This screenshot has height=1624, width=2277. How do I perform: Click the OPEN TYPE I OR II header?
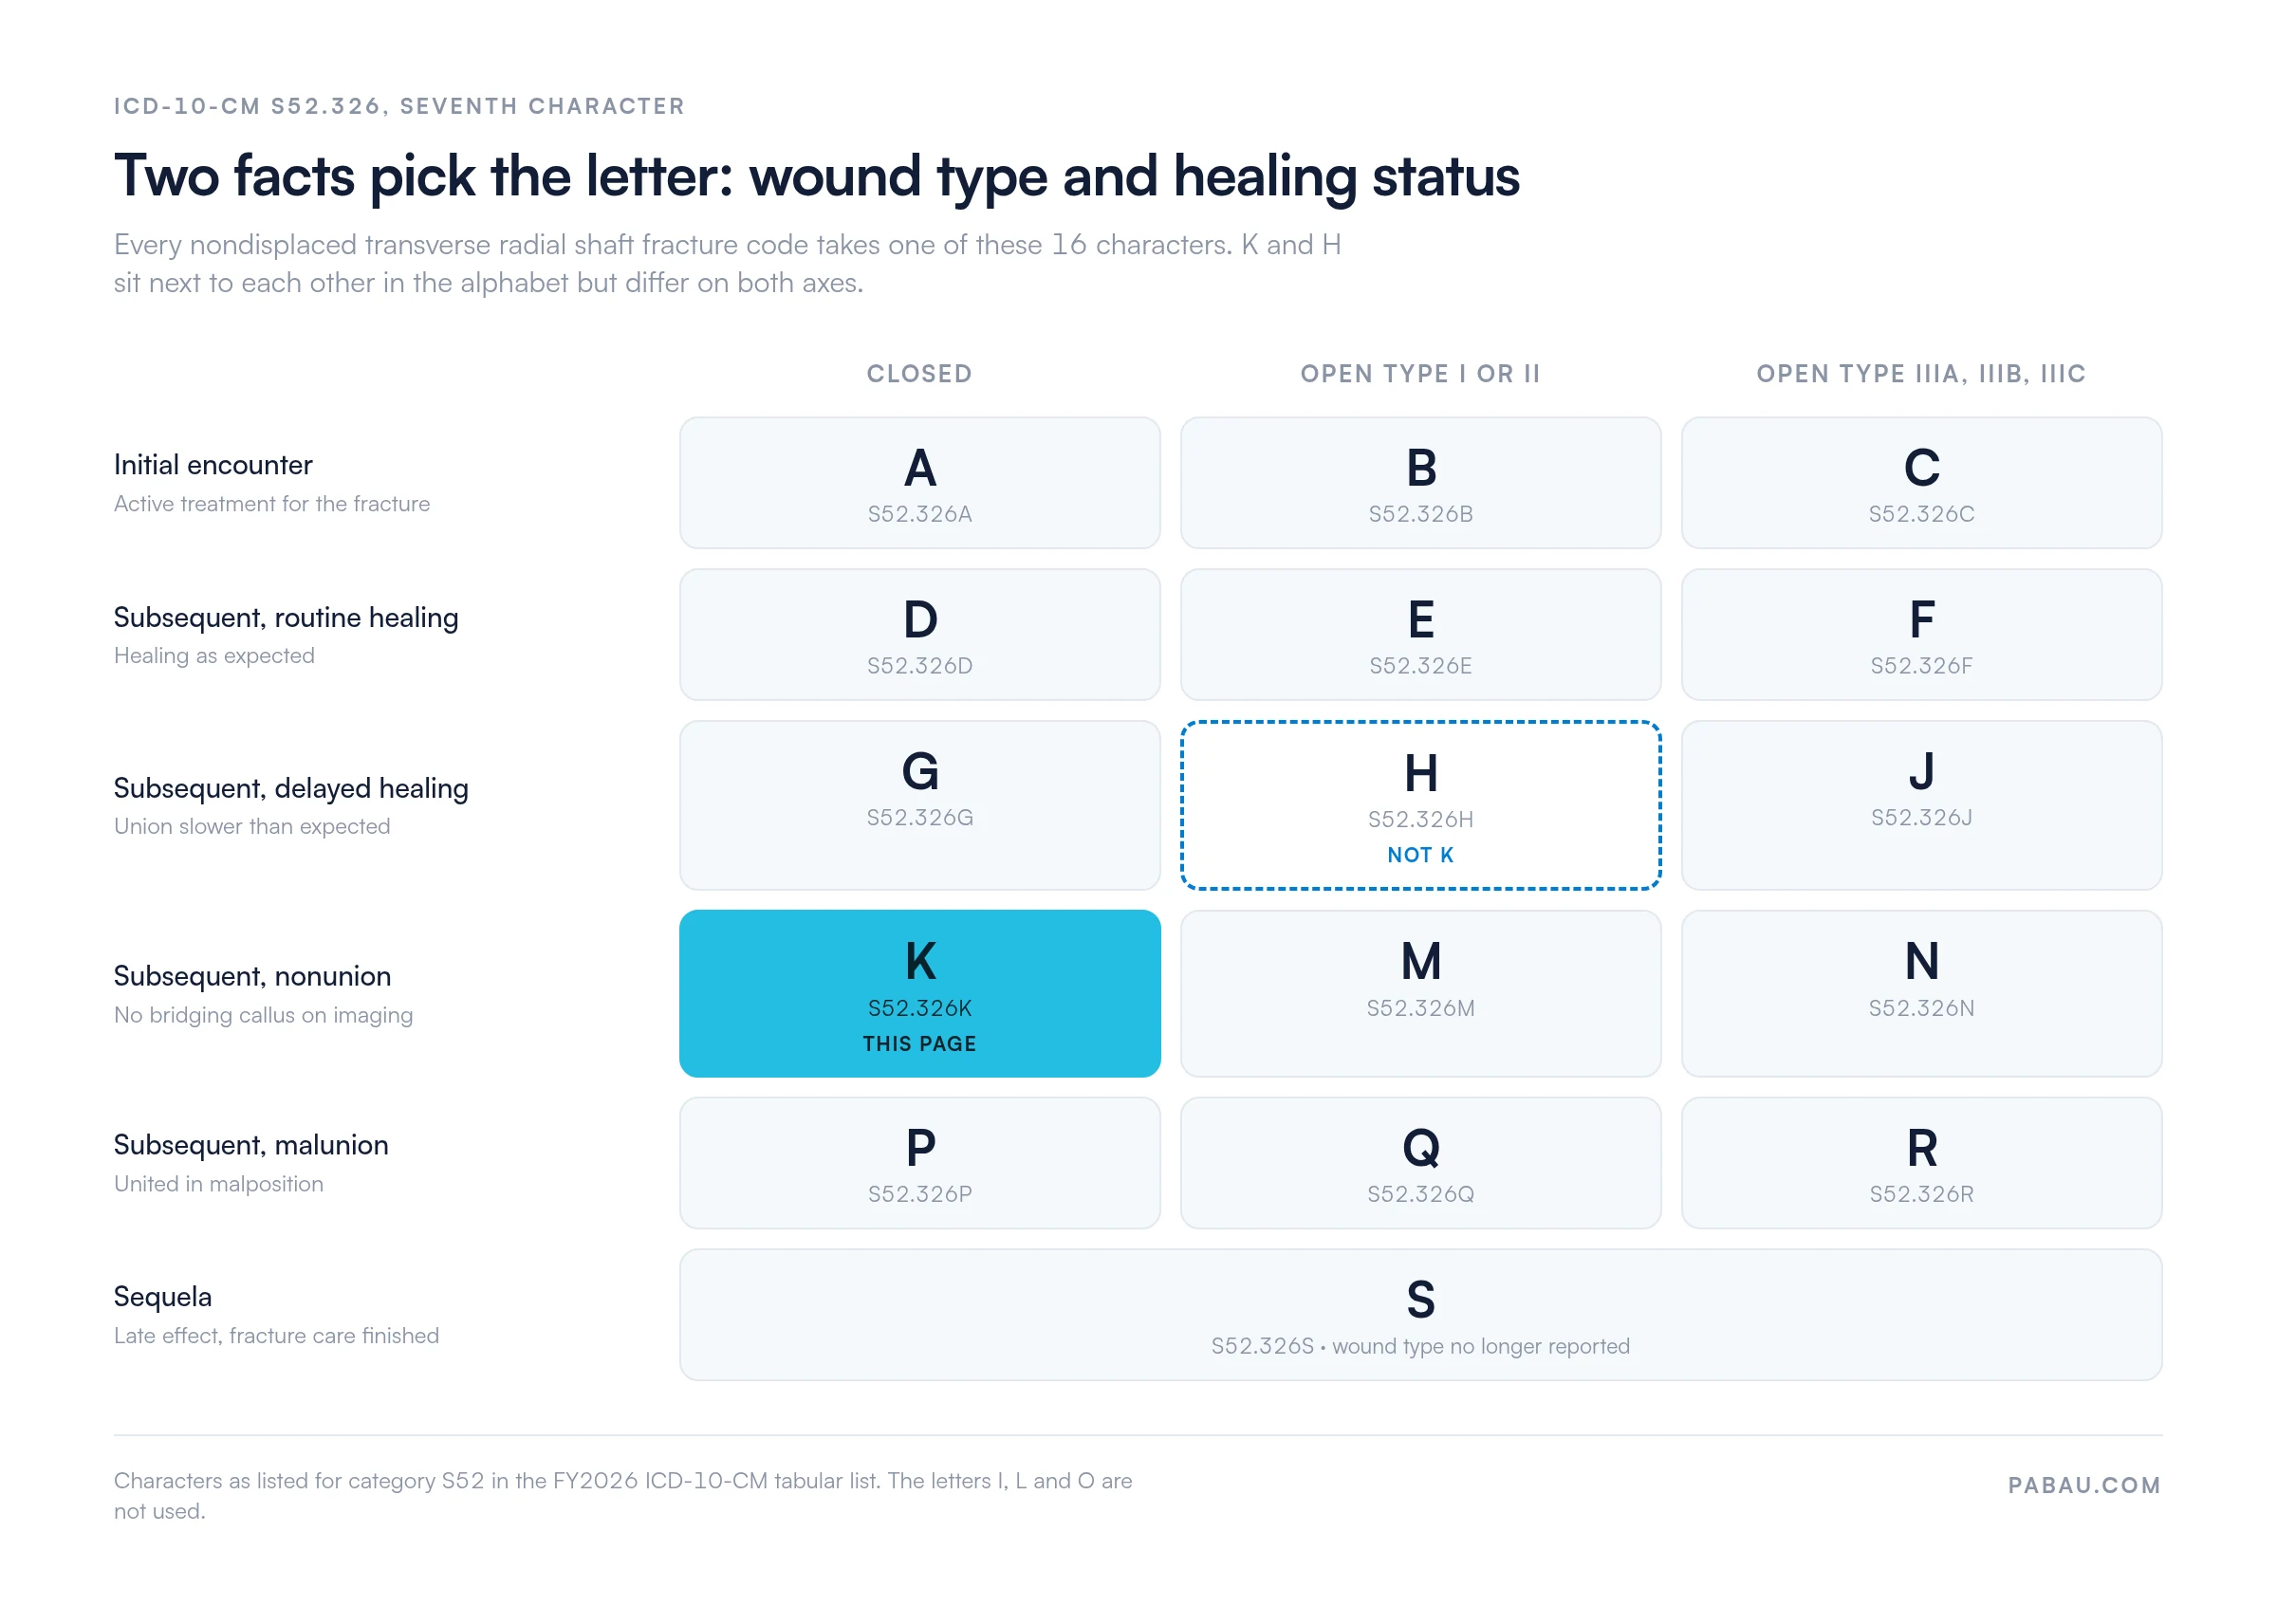(x=1420, y=374)
